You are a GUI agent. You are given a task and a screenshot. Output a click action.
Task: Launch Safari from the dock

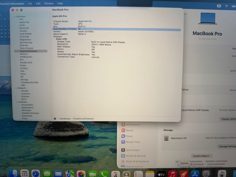(x=36, y=174)
